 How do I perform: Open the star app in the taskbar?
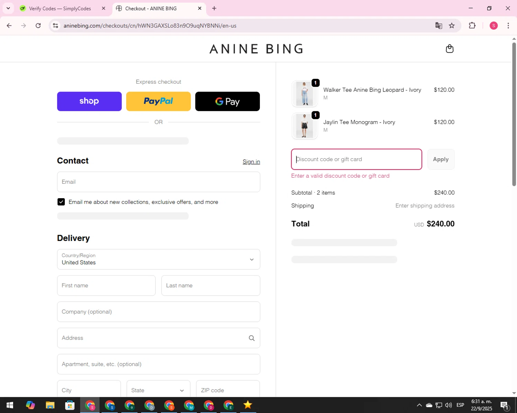(247, 405)
